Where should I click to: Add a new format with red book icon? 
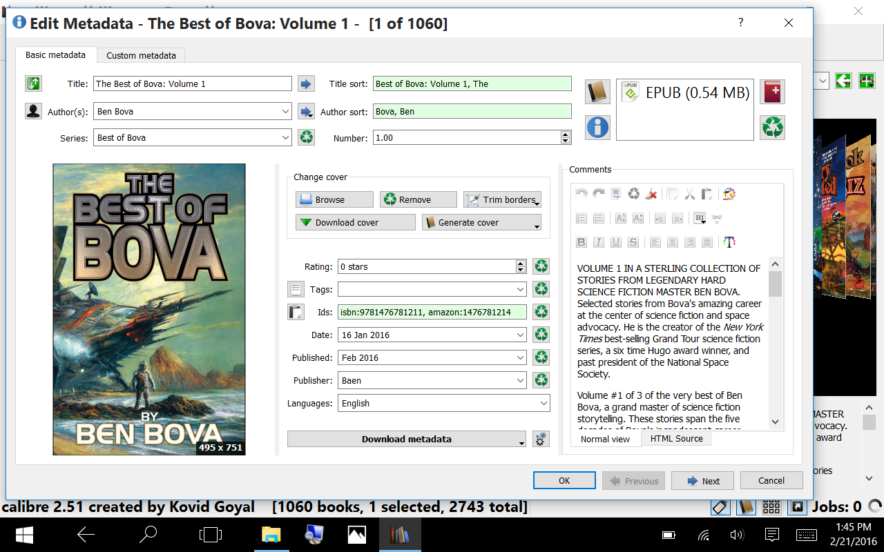click(772, 92)
